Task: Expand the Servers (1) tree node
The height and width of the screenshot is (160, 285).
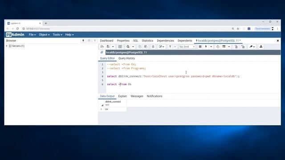Action: pyautogui.click(x=7, y=46)
